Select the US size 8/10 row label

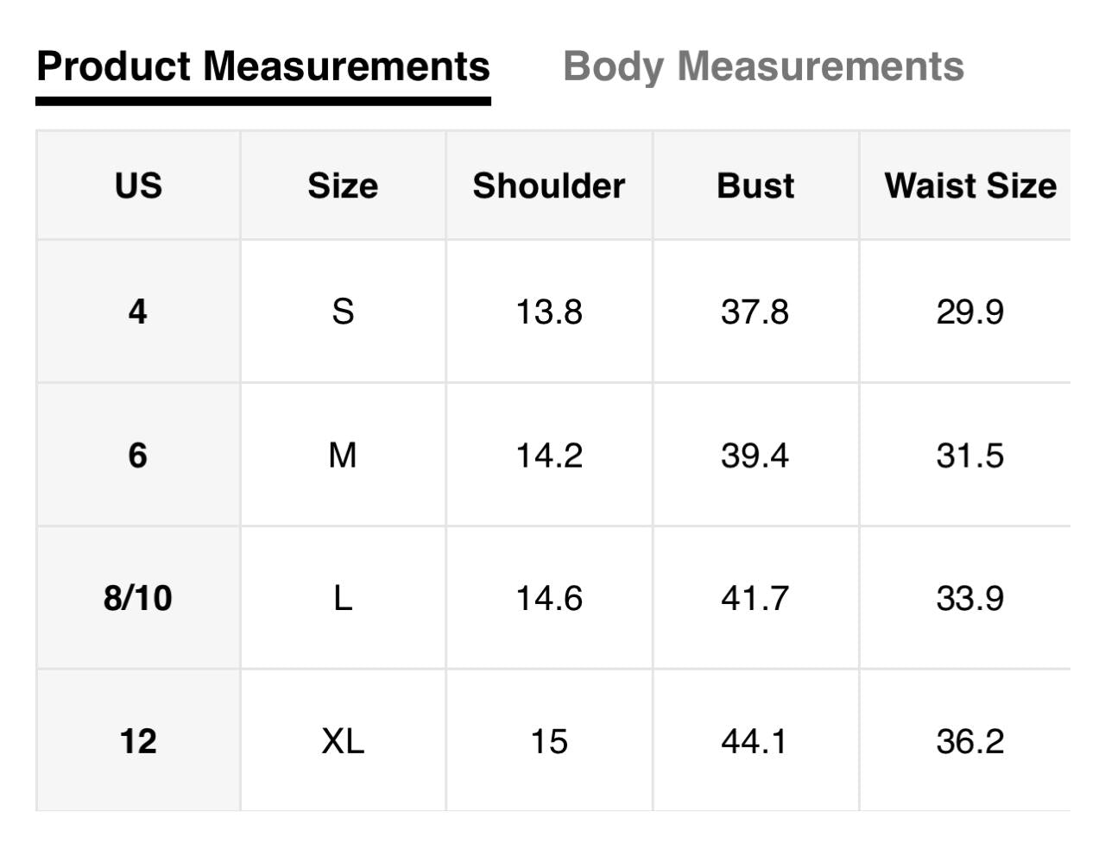pyautogui.click(x=138, y=598)
